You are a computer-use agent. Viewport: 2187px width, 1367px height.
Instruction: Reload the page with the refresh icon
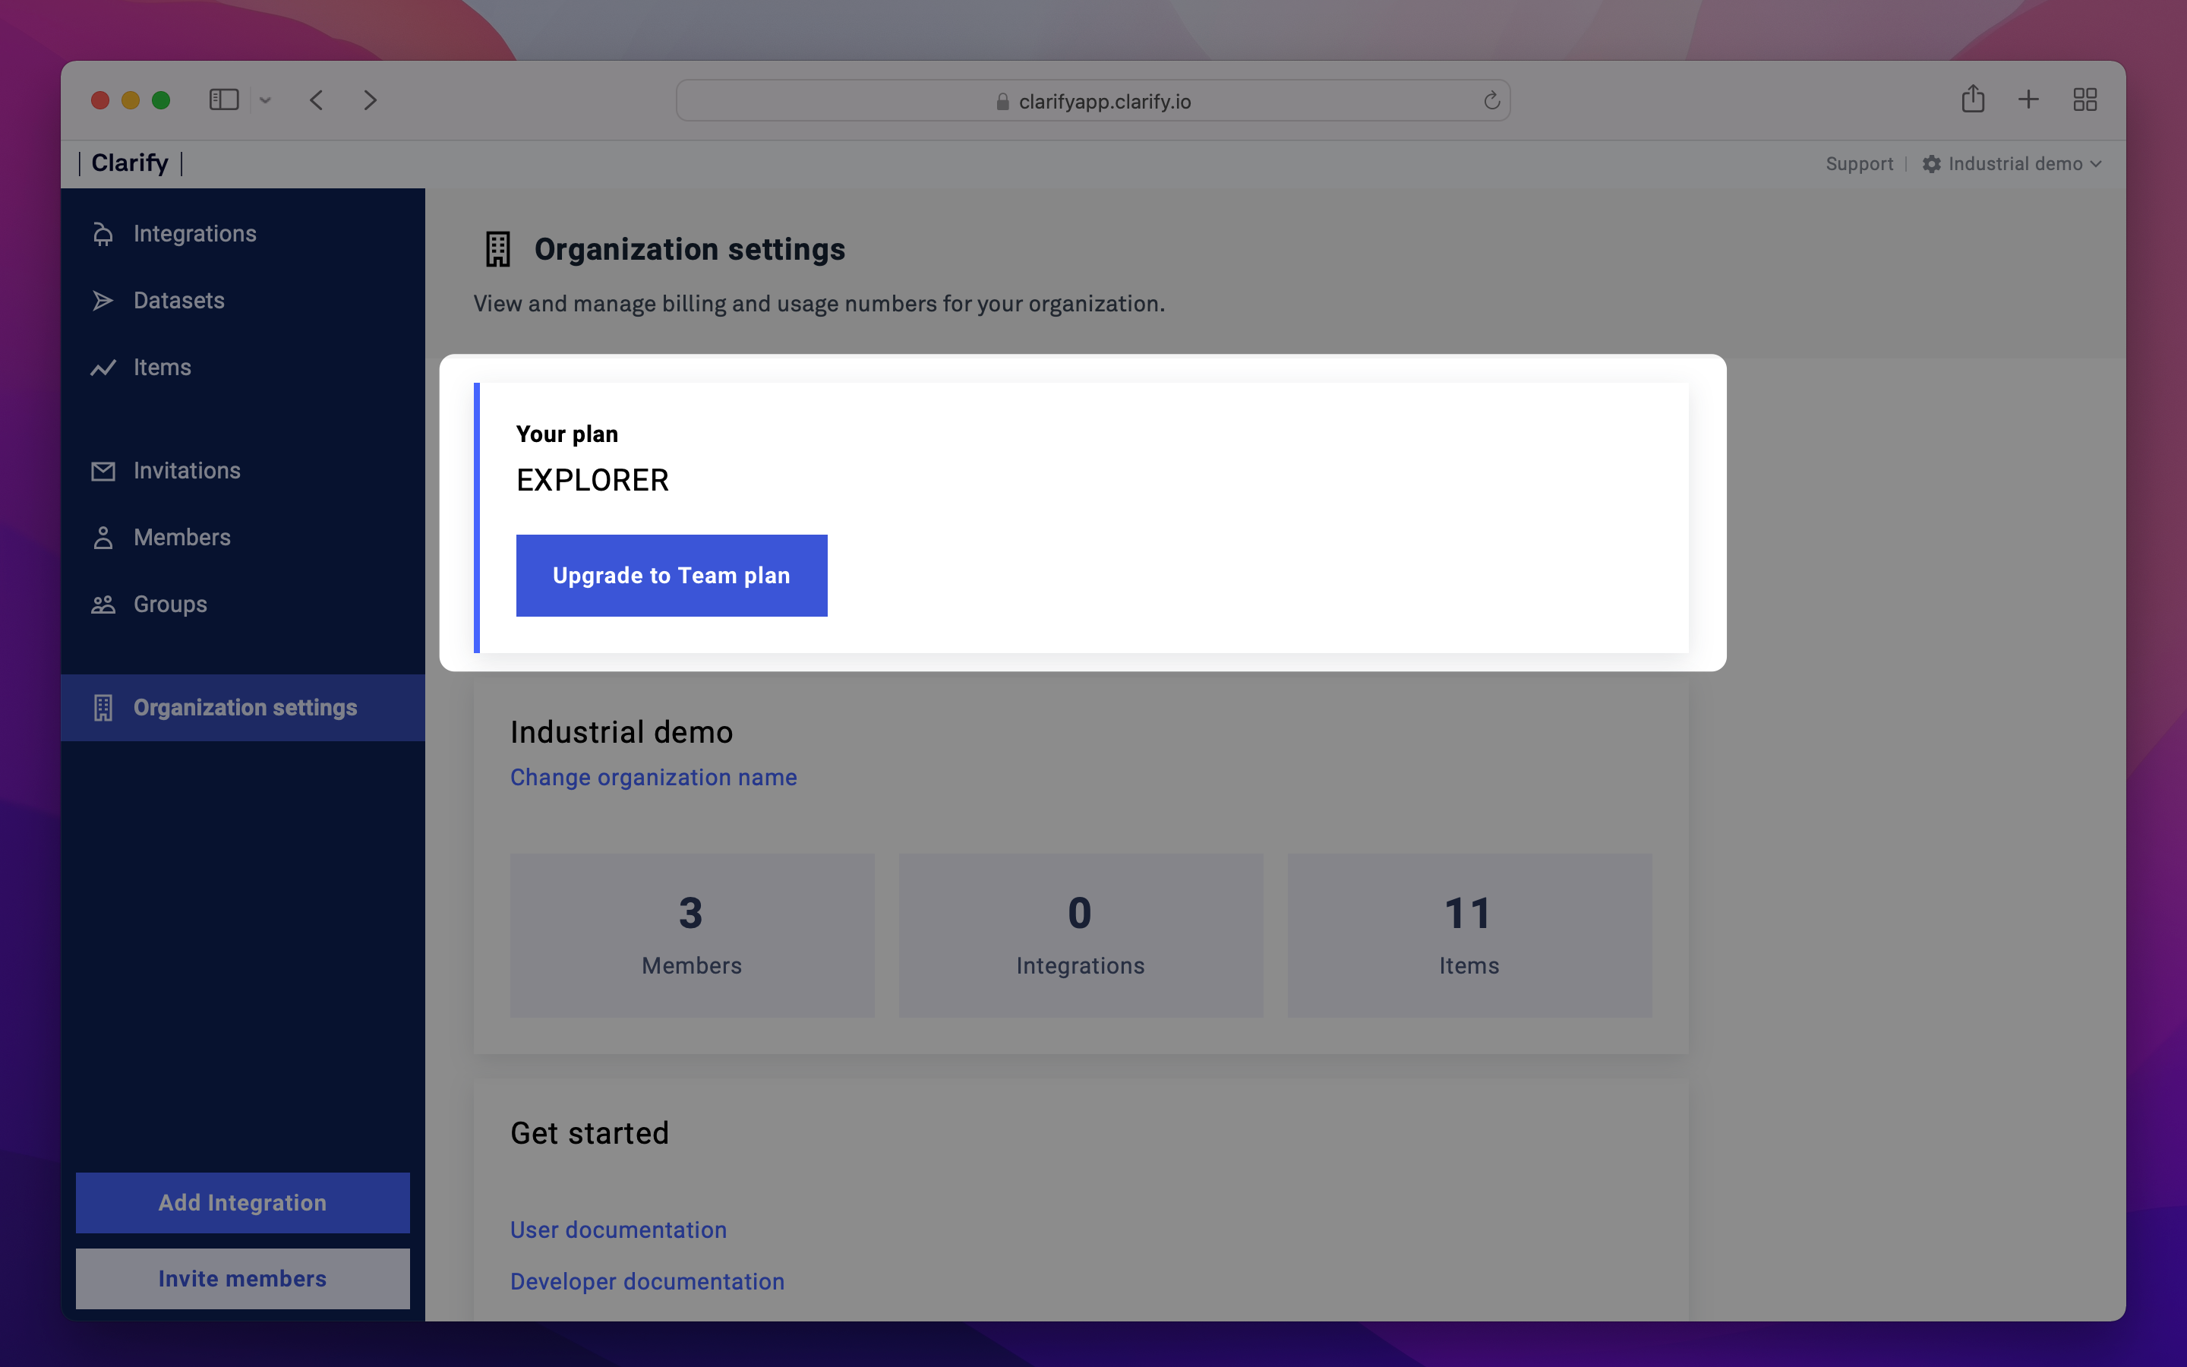tap(1491, 100)
